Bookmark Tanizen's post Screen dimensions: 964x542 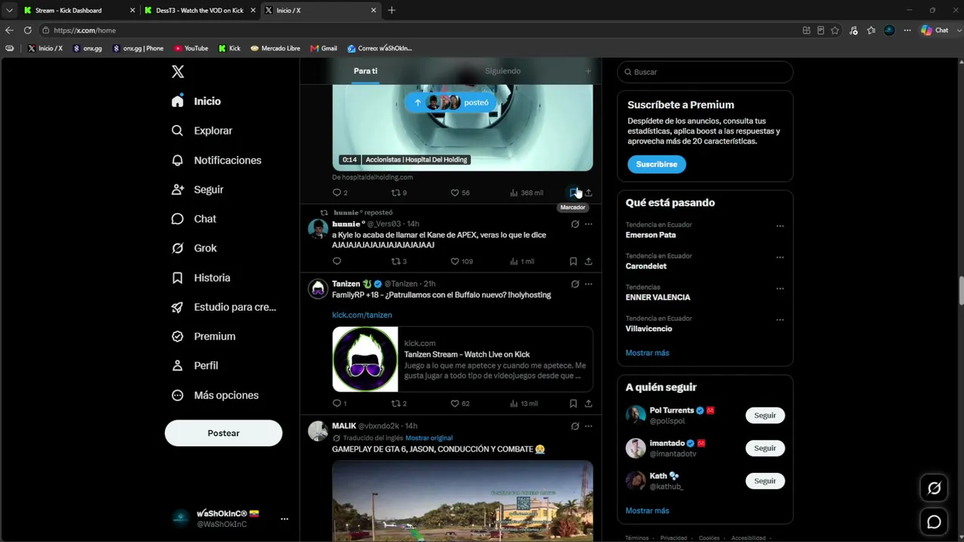point(573,403)
